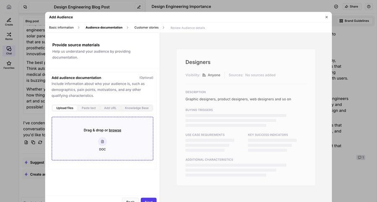
Task: Go to Customer stories step
Action: point(147,28)
